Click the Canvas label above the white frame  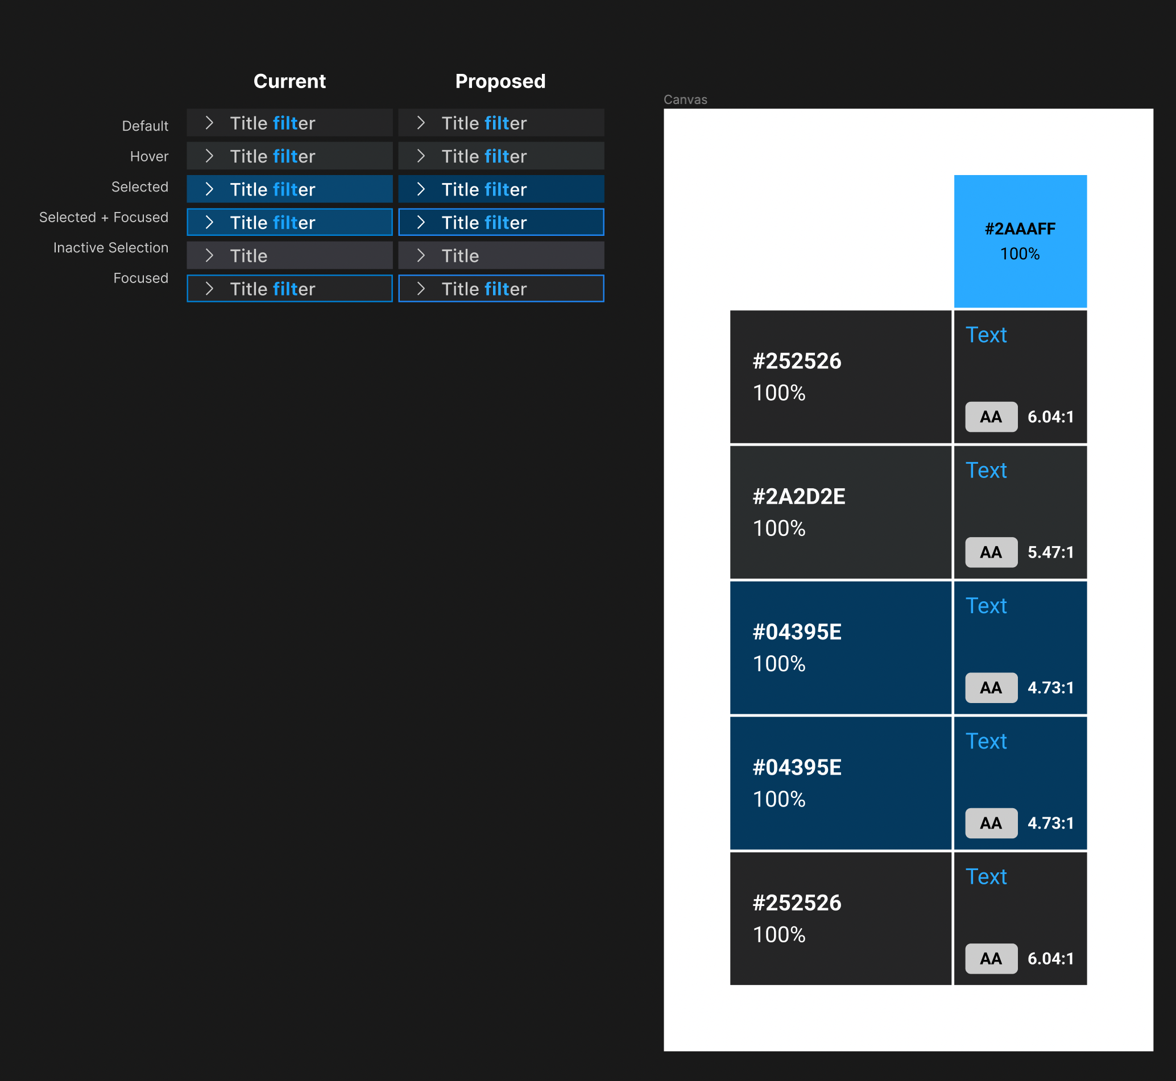(x=685, y=99)
